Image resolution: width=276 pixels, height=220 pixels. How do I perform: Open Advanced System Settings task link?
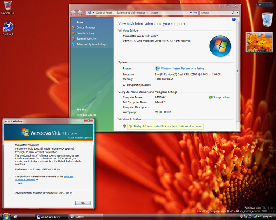[91, 44]
